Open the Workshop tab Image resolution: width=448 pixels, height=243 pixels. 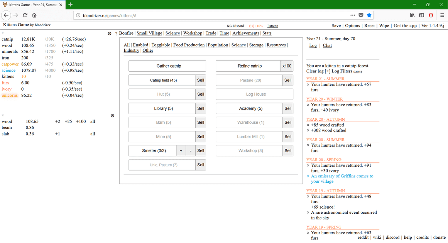tap(193, 33)
